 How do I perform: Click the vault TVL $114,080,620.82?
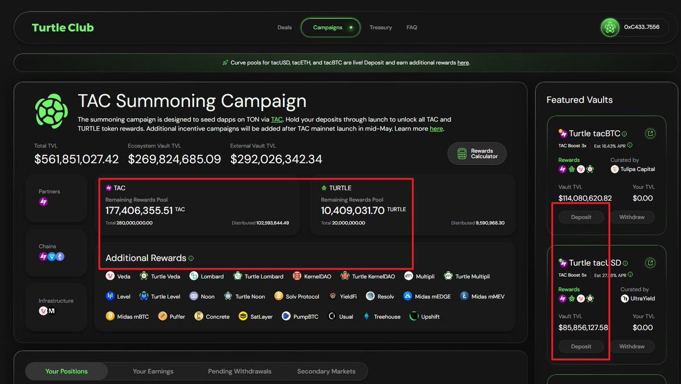tap(585, 199)
